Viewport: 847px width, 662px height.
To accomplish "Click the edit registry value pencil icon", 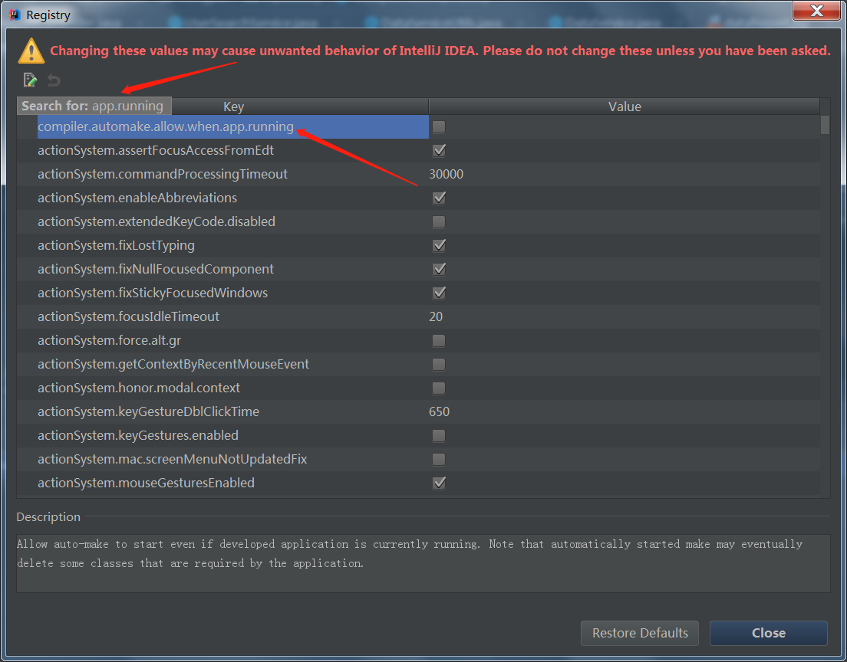I will pyautogui.click(x=30, y=80).
